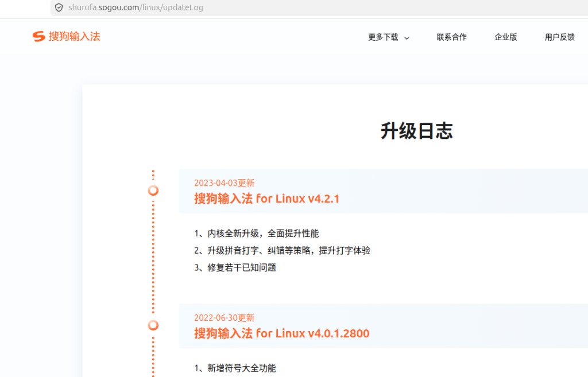Click the Sogou S logo icon
The height and width of the screenshot is (377, 588).
[x=38, y=36]
